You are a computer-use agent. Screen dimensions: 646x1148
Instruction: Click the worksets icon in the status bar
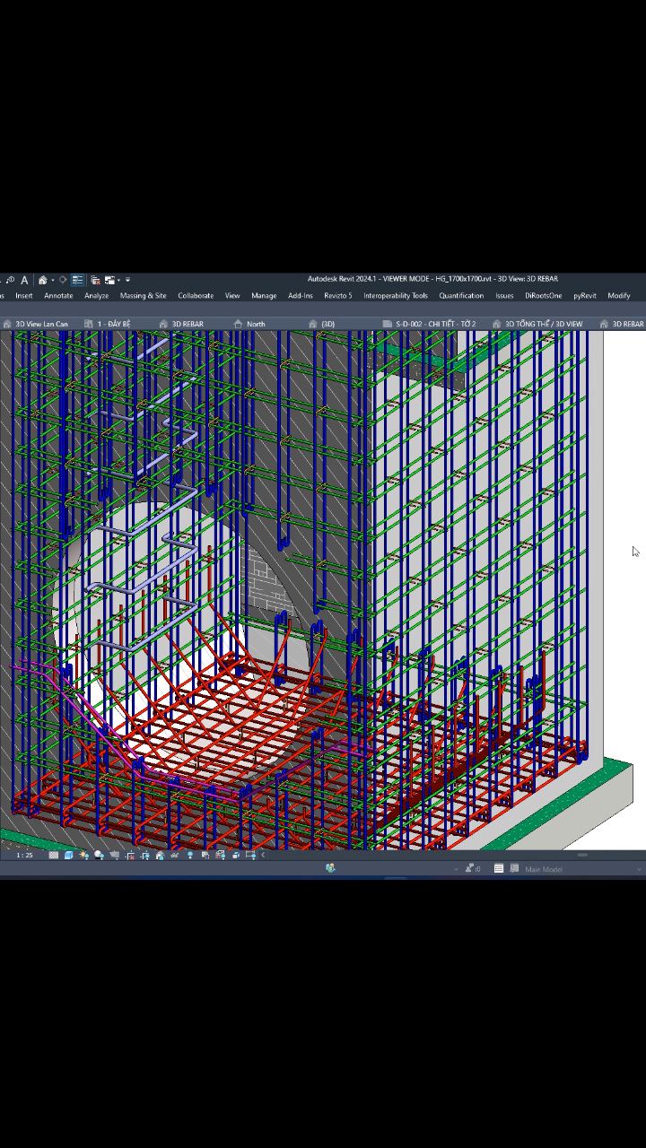click(330, 868)
